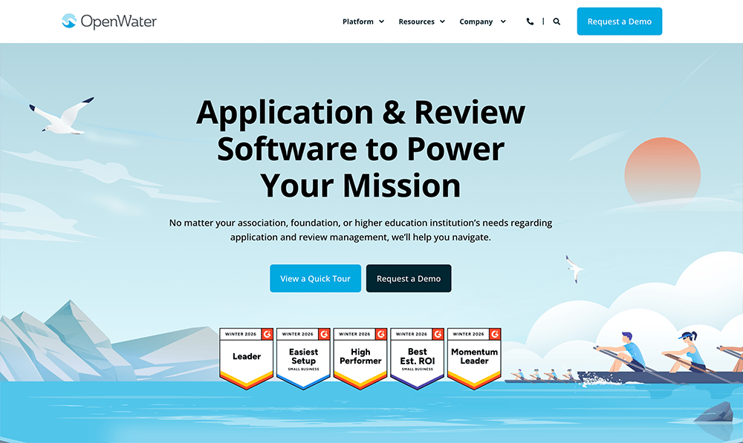Screen dimensions: 743x443
Task: Click the phone icon in the header
Action: [x=530, y=22]
